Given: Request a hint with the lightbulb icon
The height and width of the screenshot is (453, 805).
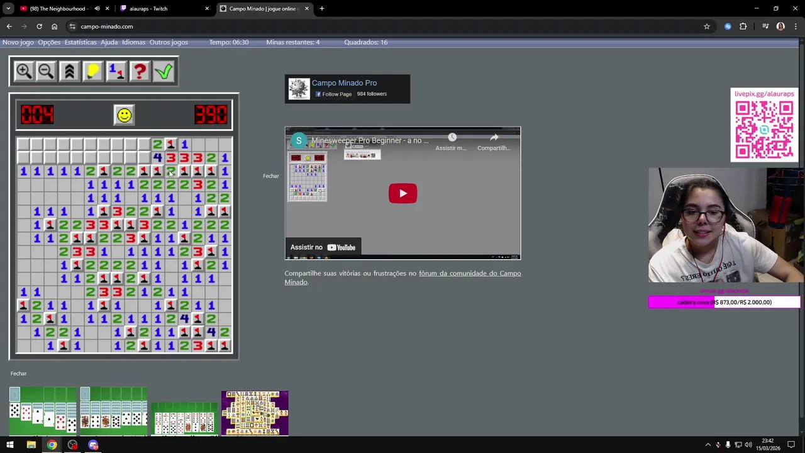Looking at the screenshot, I should point(92,71).
